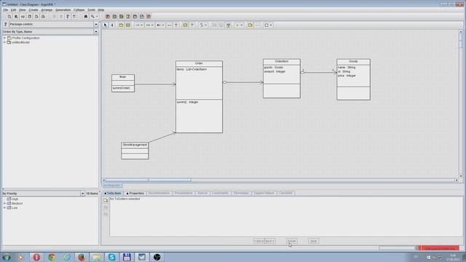Open the Zoom tool dropdown arrow
This screenshot has height=262, width=466.
pyautogui.click(x=97, y=16)
